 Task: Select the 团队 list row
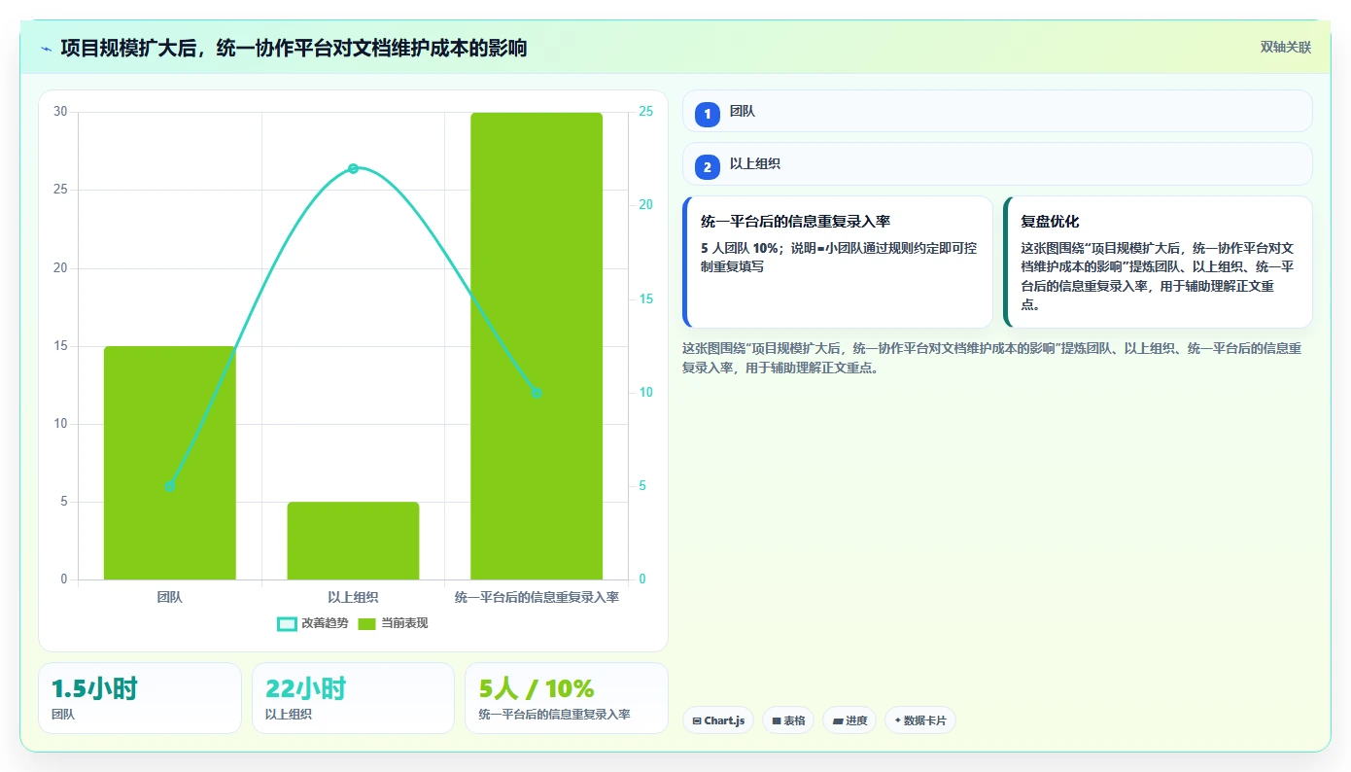[x=997, y=111]
